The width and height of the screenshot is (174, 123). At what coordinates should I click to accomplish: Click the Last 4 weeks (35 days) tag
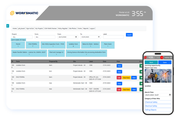coord(19,40)
